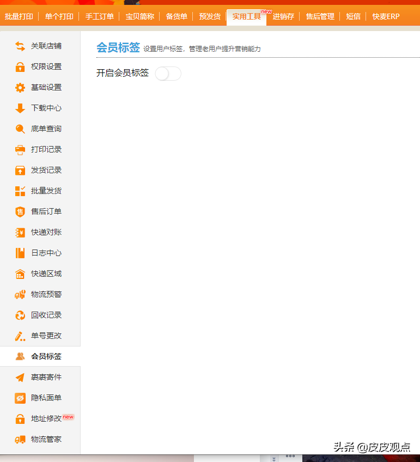Open 裹裹寄件 paper plane icon
Image resolution: width=420 pixels, height=462 pixels.
pyautogui.click(x=20, y=378)
